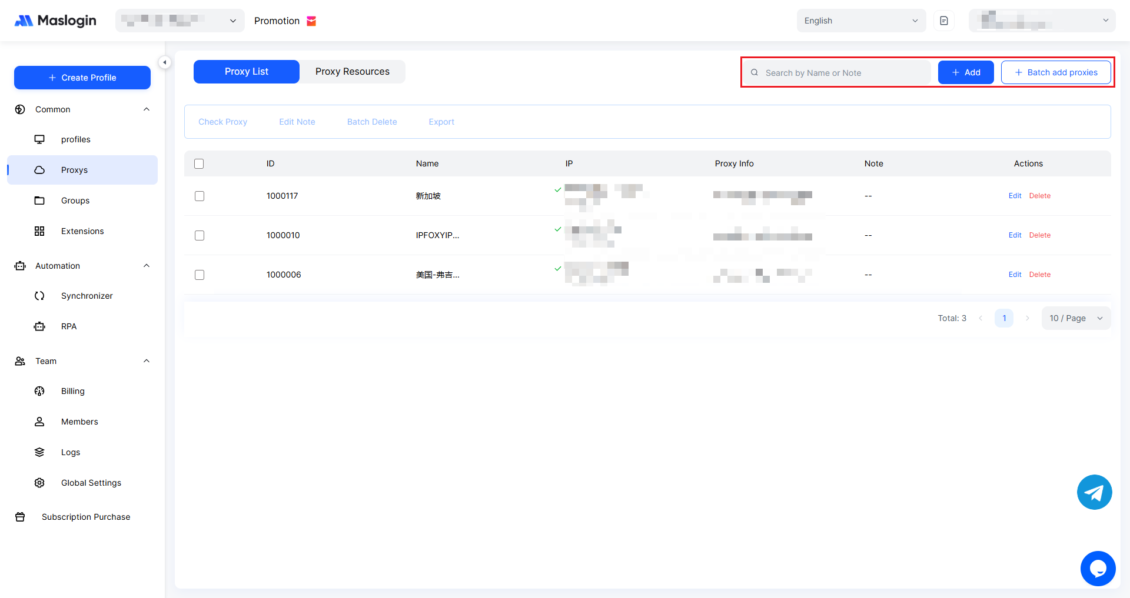This screenshot has height=598, width=1130.
Task: Open the live chat bubble icon
Action: coord(1098,568)
